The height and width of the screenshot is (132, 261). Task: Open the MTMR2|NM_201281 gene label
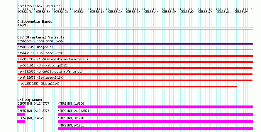[71, 125]
